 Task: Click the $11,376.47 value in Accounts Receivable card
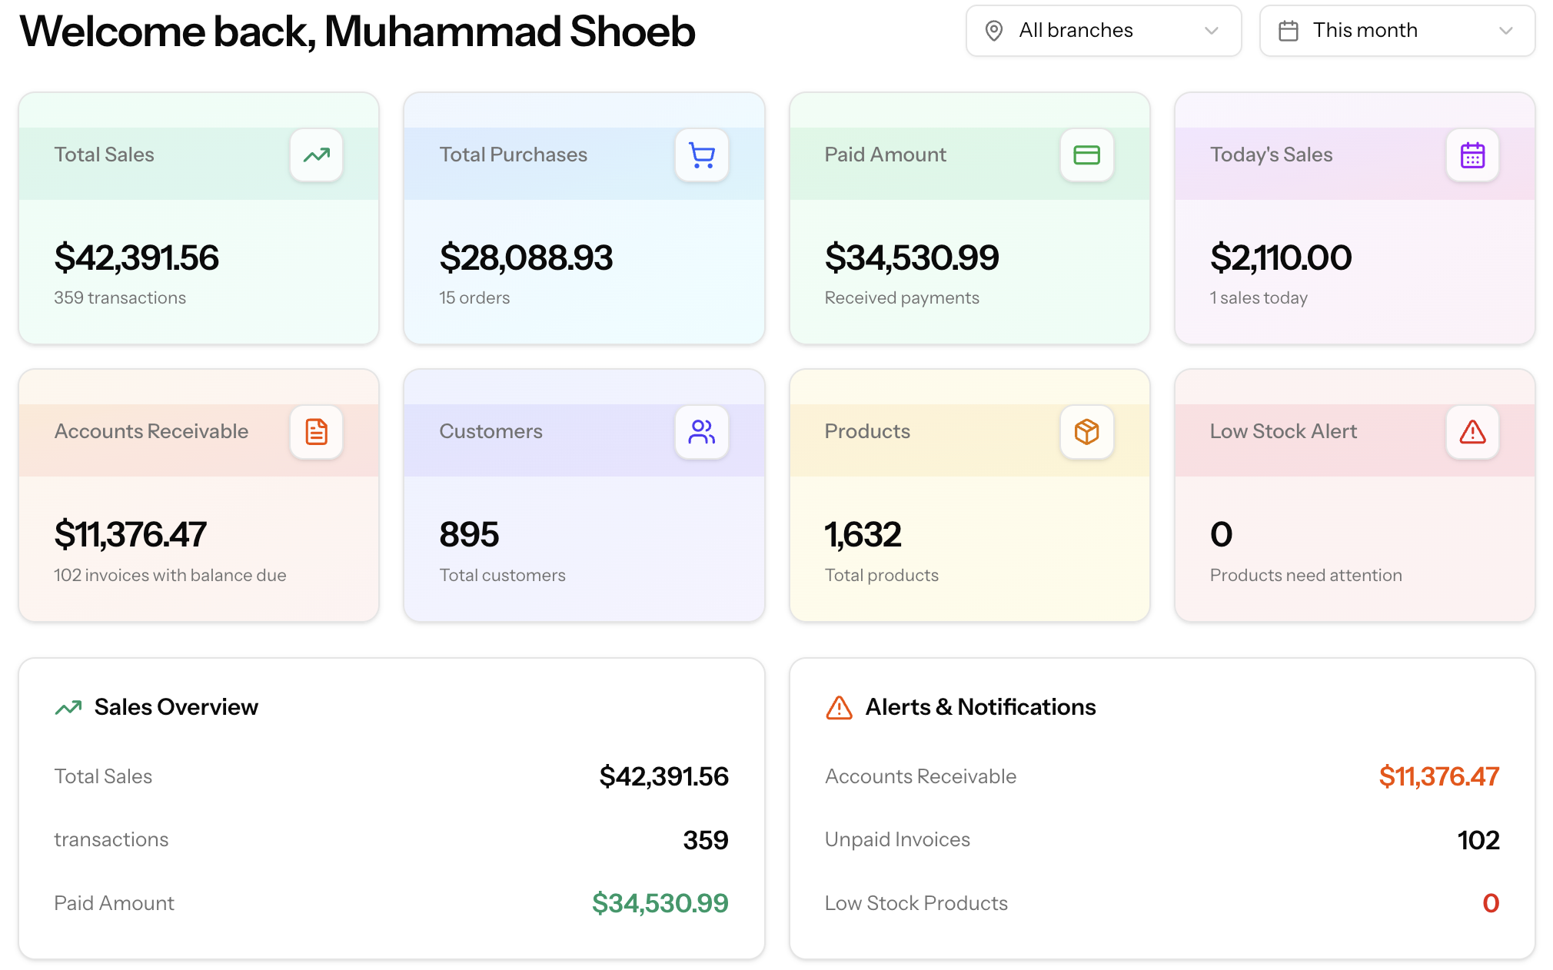coord(130,534)
